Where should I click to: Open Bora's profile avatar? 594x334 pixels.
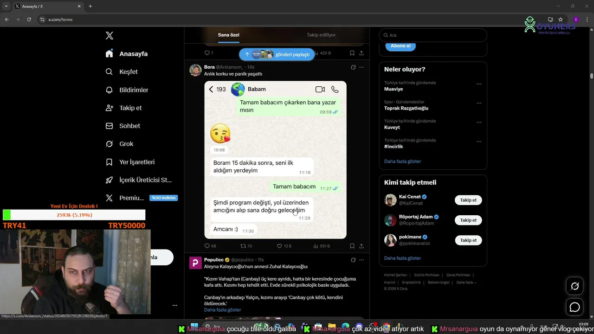tap(195, 70)
